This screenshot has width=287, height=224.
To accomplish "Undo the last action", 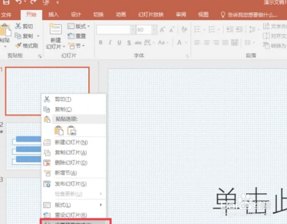I will (x=19, y=2).
